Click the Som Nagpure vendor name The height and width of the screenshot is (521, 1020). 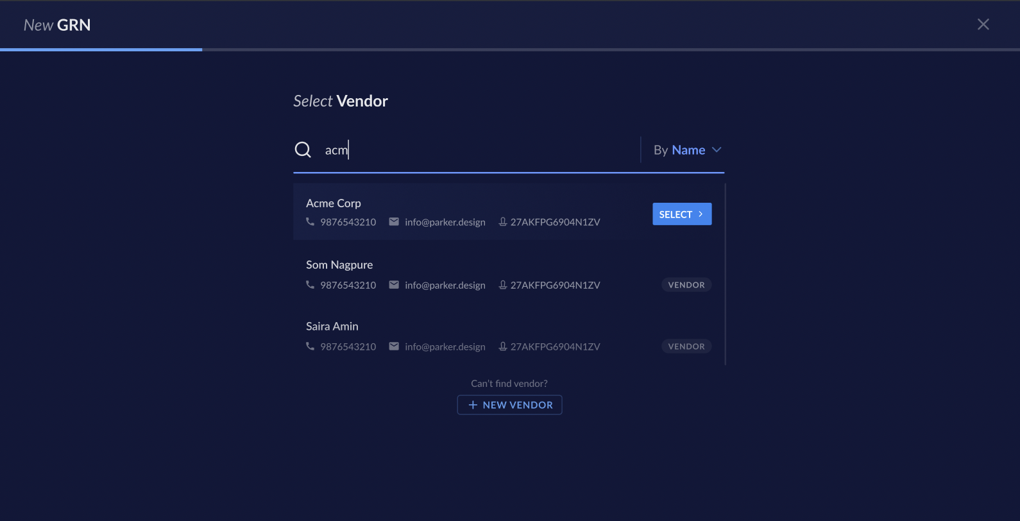pyautogui.click(x=339, y=264)
